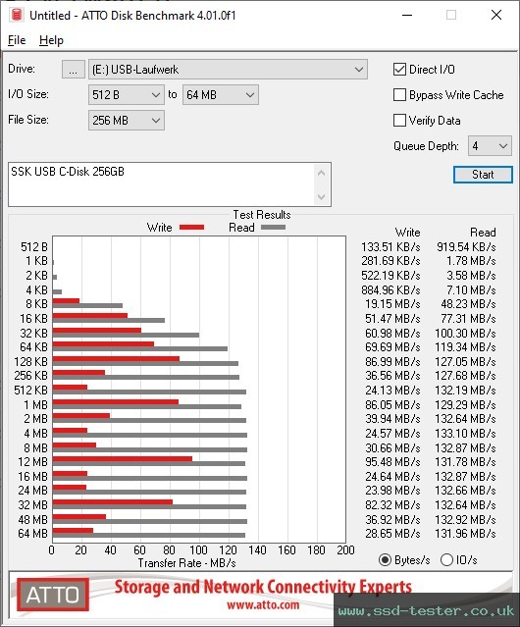Click the 128 KB row label
Viewport: 520px width, 627px height.
pyautogui.click(x=30, y=362)
